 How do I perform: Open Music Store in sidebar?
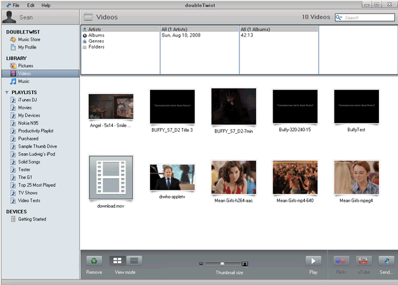point(28,40)
